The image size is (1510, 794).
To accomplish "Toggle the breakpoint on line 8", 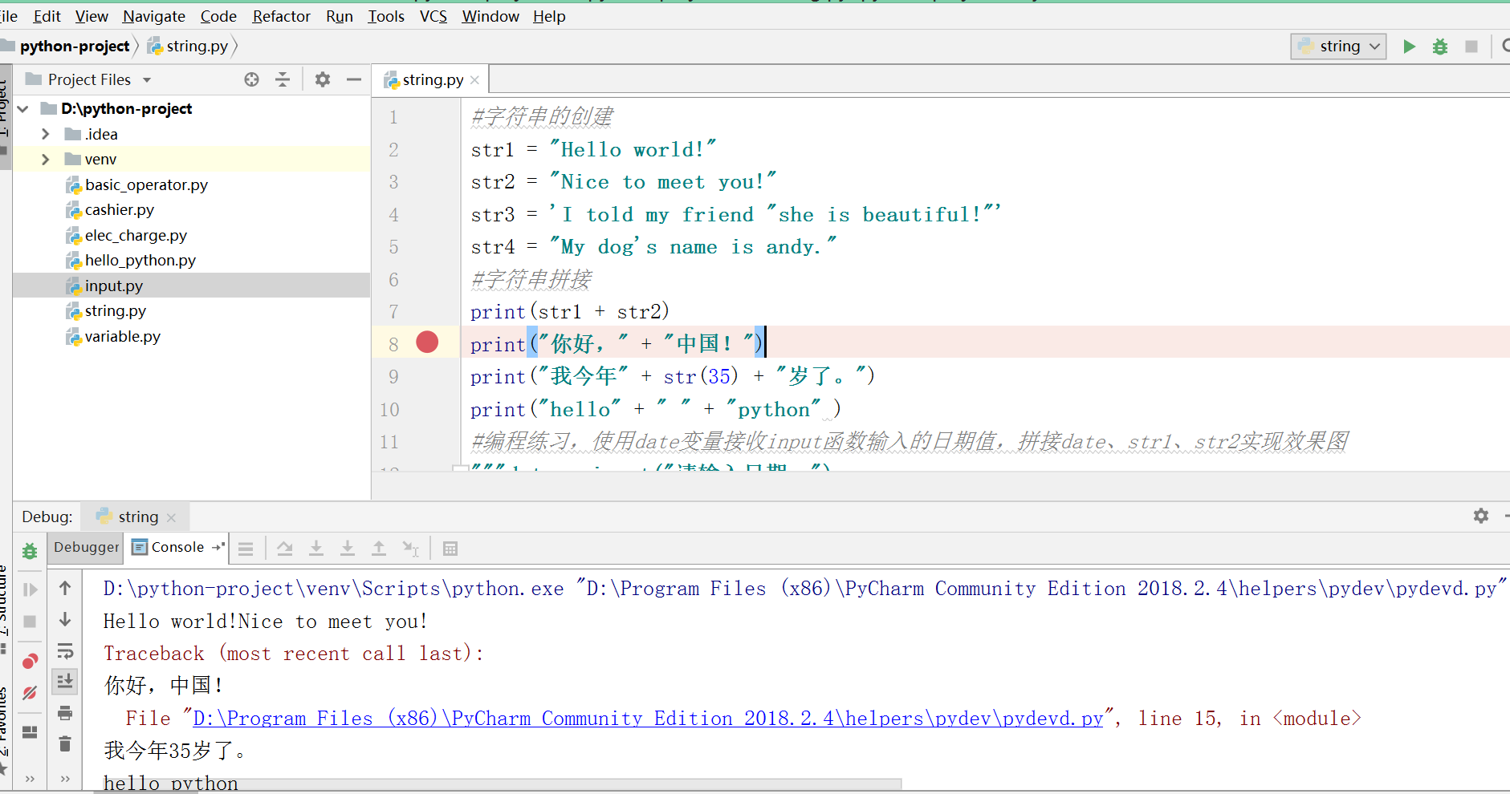I will [427, 342].
